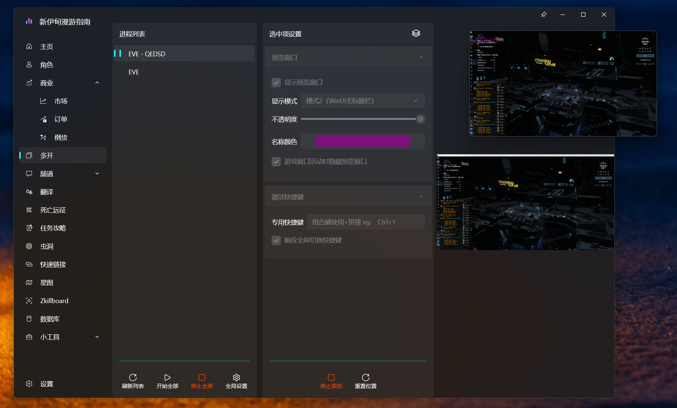This screenshot has height=408, width=677.
Task: Select the 翻译 menu label
Action: click(46, 192)
